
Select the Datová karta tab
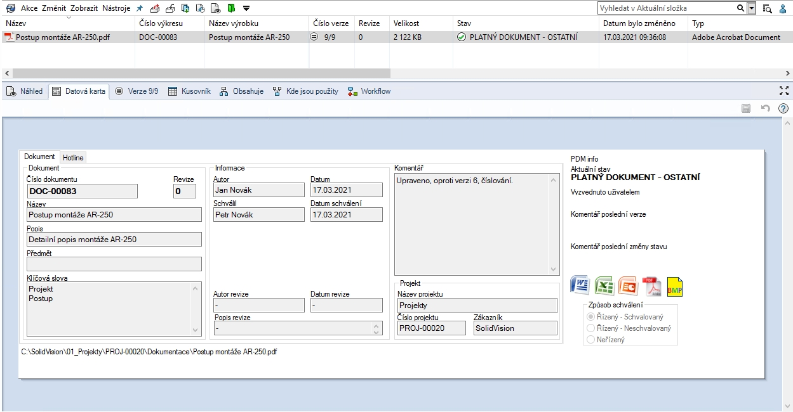(x=79, y=91)
